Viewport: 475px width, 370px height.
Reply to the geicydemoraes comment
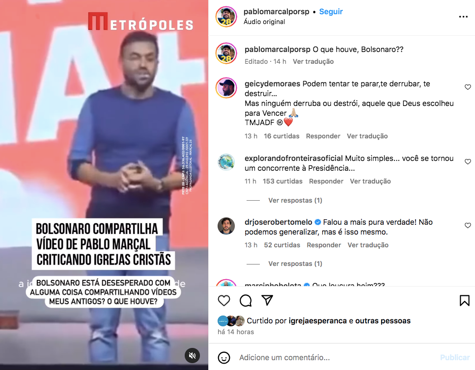(323, 136)
